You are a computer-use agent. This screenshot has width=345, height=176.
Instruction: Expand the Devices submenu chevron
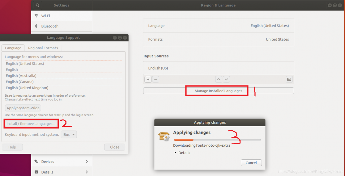87,161
